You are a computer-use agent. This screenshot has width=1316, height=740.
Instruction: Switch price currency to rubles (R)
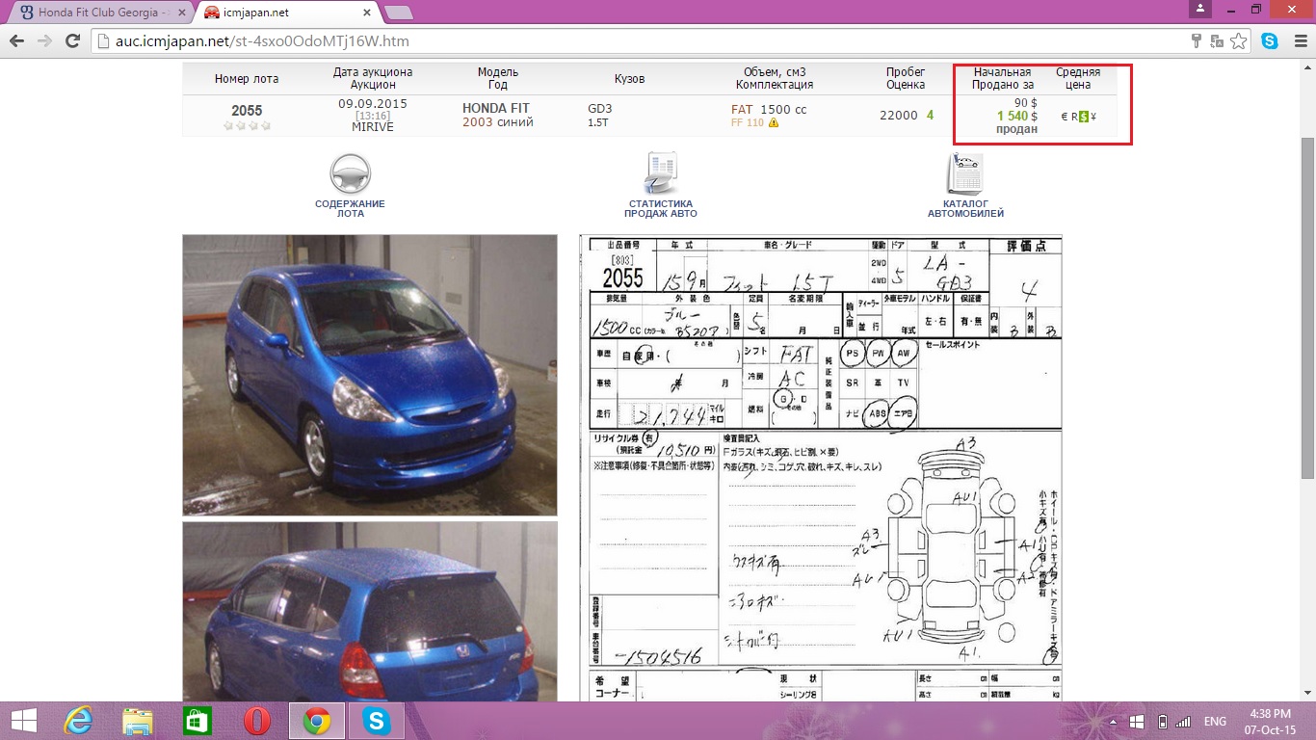[1073, 117]
